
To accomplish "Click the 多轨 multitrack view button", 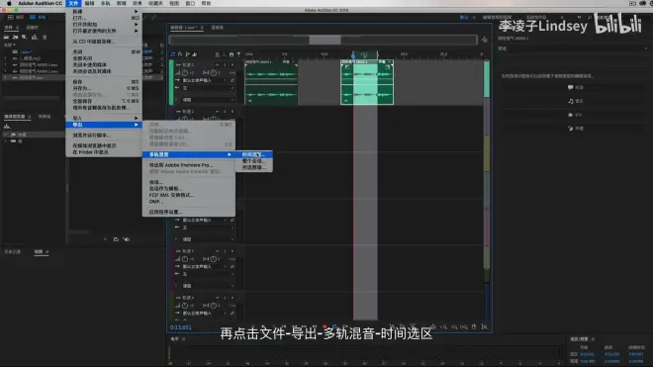I will click(x=39, y=18).
